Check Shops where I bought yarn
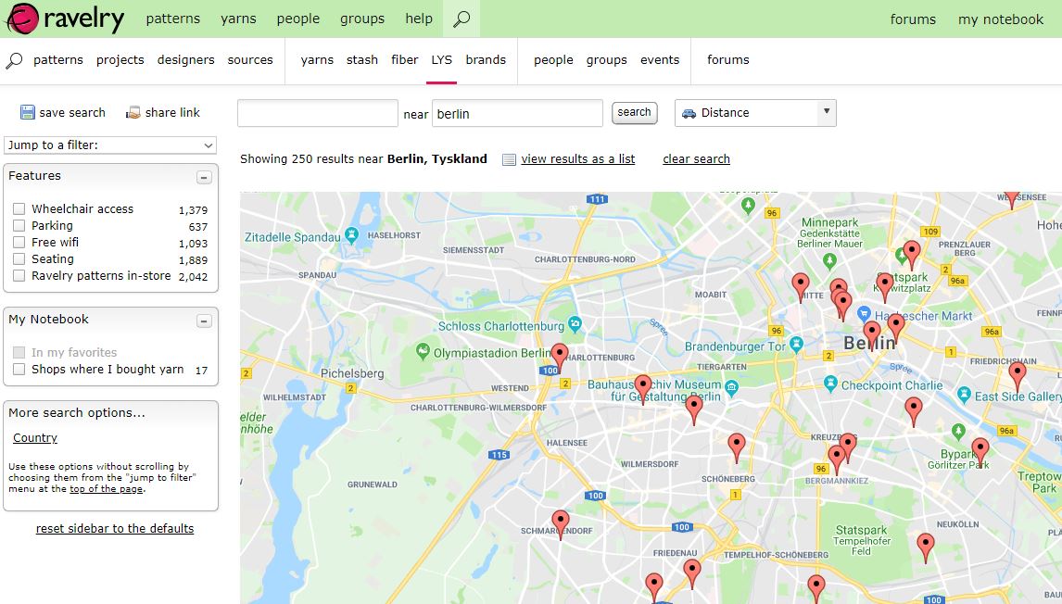1062x604 pixels. [19, 369]
